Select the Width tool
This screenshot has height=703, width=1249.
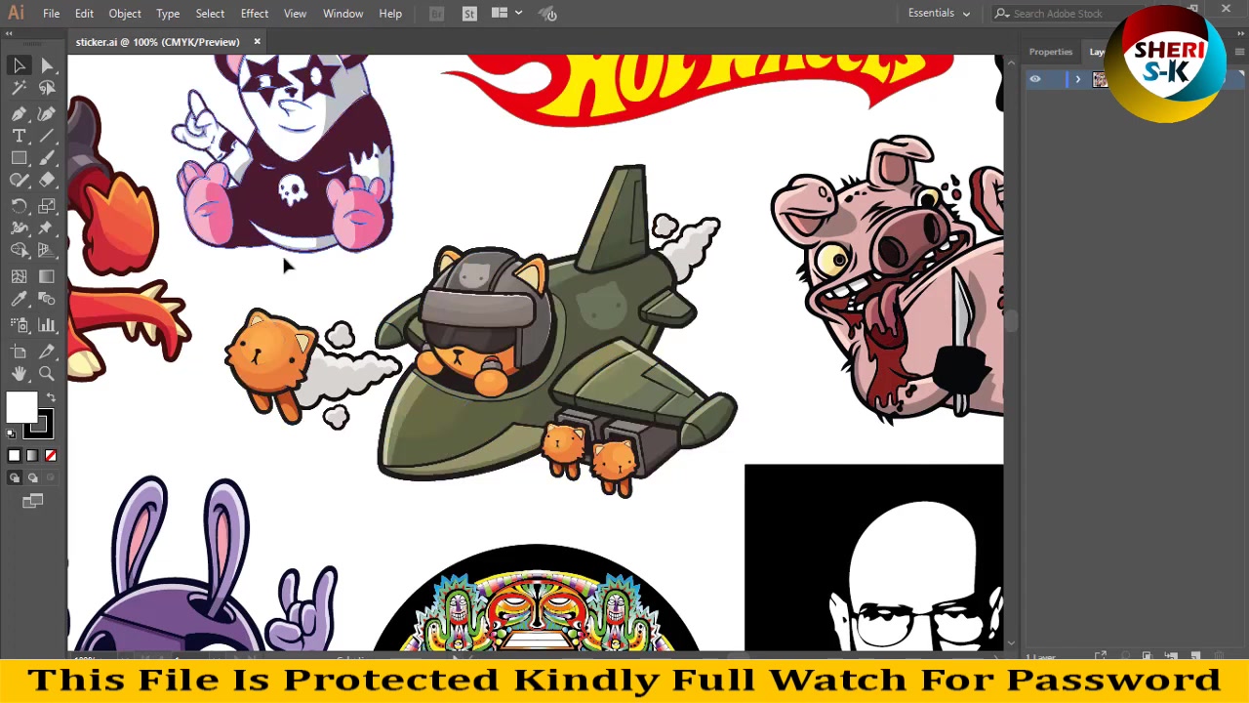[20, 228]
